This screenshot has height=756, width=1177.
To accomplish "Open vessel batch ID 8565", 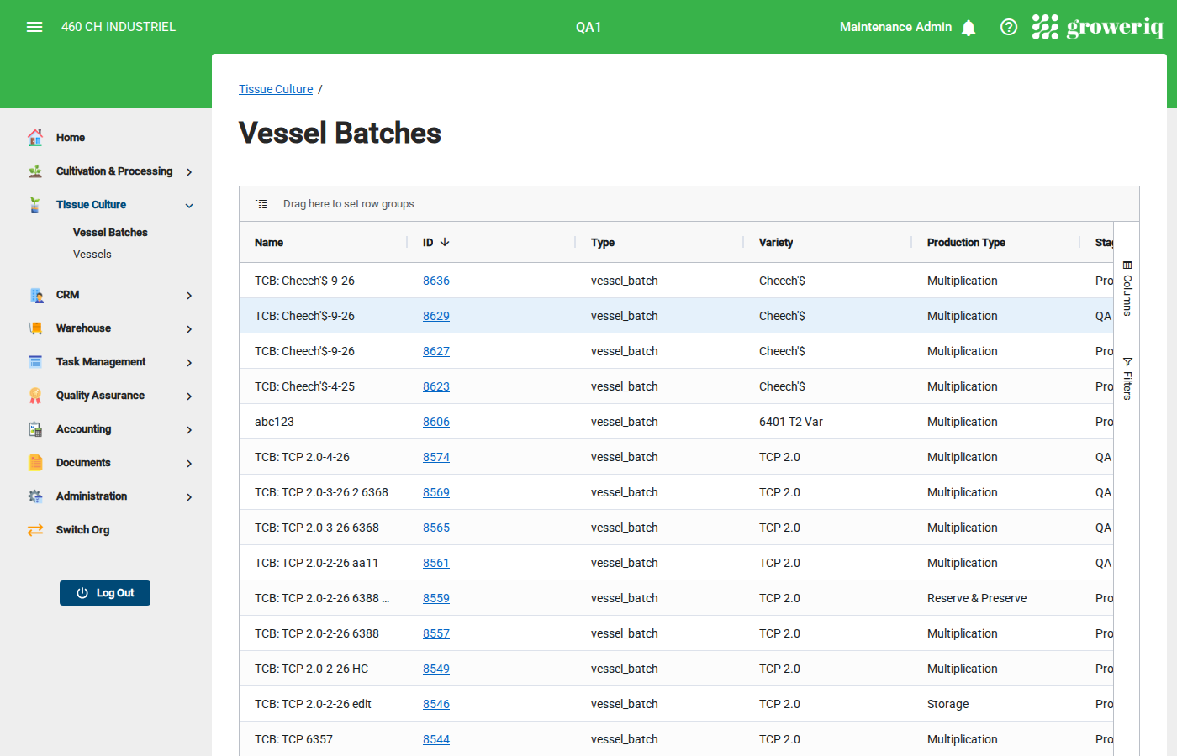I will (x=436, y=528).
